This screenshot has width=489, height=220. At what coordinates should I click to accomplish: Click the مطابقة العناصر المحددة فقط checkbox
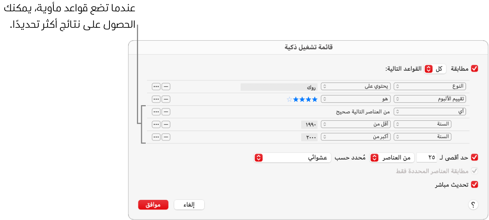click(475, 171)
